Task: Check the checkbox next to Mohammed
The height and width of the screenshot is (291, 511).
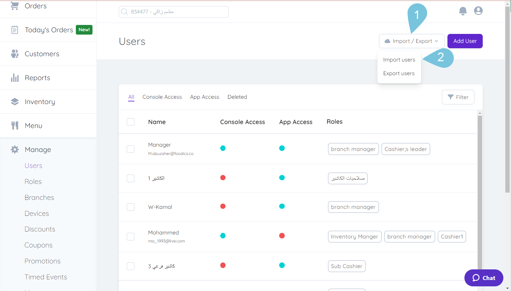Action: (130, 236)
